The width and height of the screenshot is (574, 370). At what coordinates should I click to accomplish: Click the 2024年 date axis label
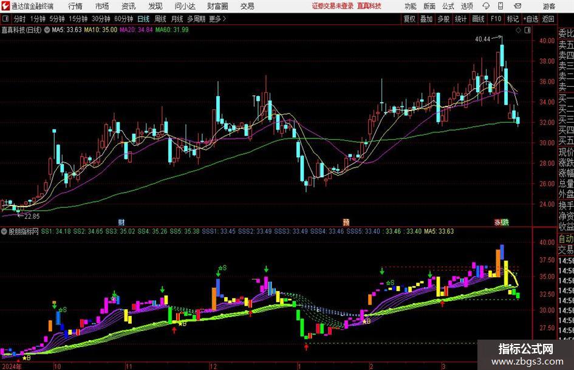(x=12, y=366)
